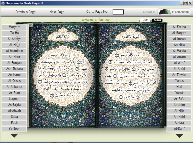Open sura Al-Ahzab
This screenshot has height=143, width=193.
(x=14, y=111)
